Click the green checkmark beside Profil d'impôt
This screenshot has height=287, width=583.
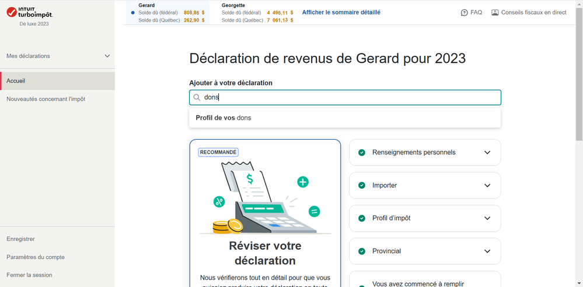point(362,218)
